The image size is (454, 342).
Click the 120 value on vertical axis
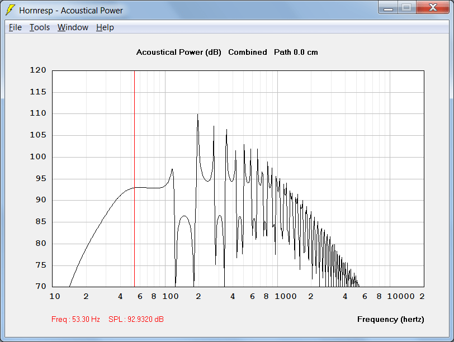(x=38, y=70)
